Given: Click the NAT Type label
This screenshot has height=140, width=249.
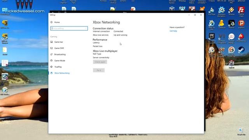Looking at the screenshot, I should pos(97,54).
